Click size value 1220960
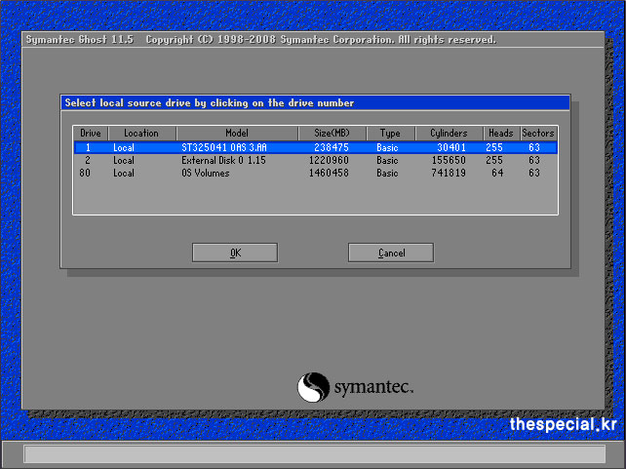The height and width of the screenshot is (469, 626). pyautogui.click(x=329, y=160)
